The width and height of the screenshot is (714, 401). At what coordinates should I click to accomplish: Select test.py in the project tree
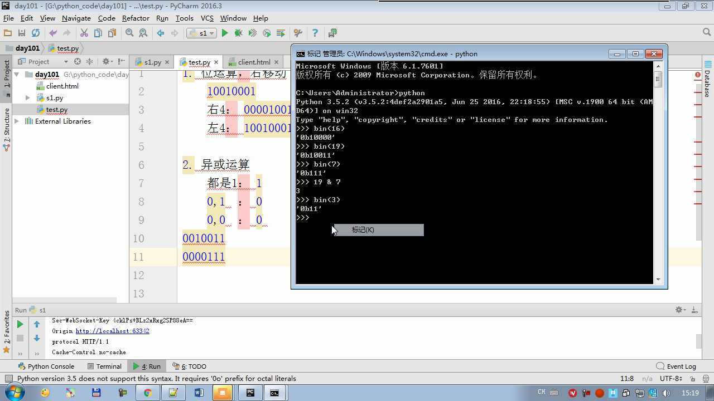tap(56, 110)
